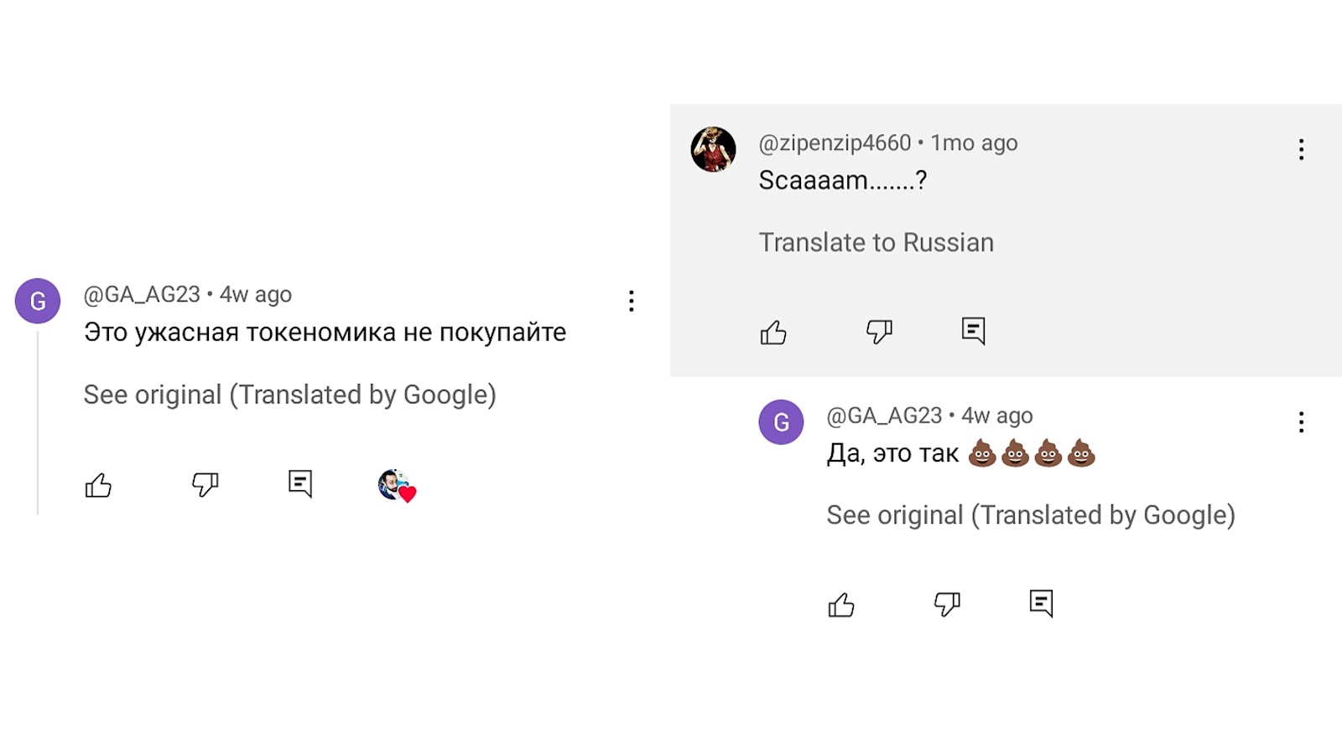The width and height of the screenshot is (1342, 754).
Task: Open the options menu for the tokenomics comment
Action: tap(632, 301)
